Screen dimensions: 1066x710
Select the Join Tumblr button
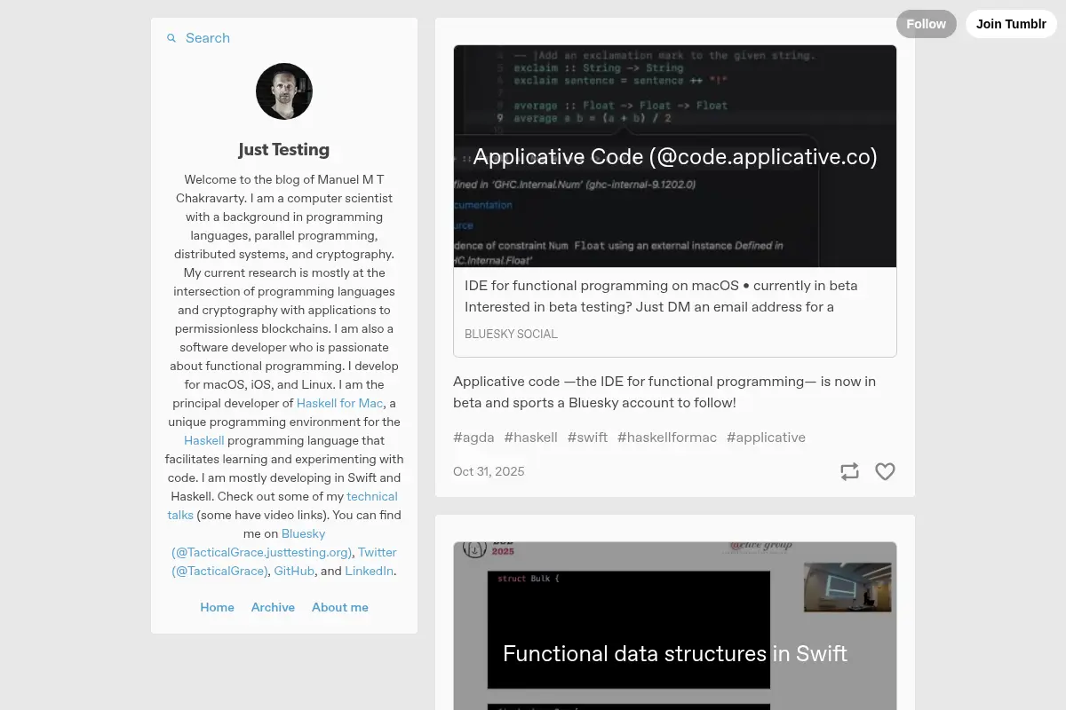point(1011,24)
